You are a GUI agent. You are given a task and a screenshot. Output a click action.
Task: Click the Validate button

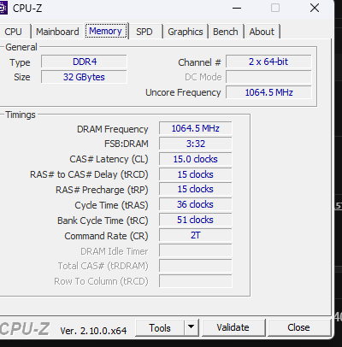pyautogui.click(x=233, y=328)
